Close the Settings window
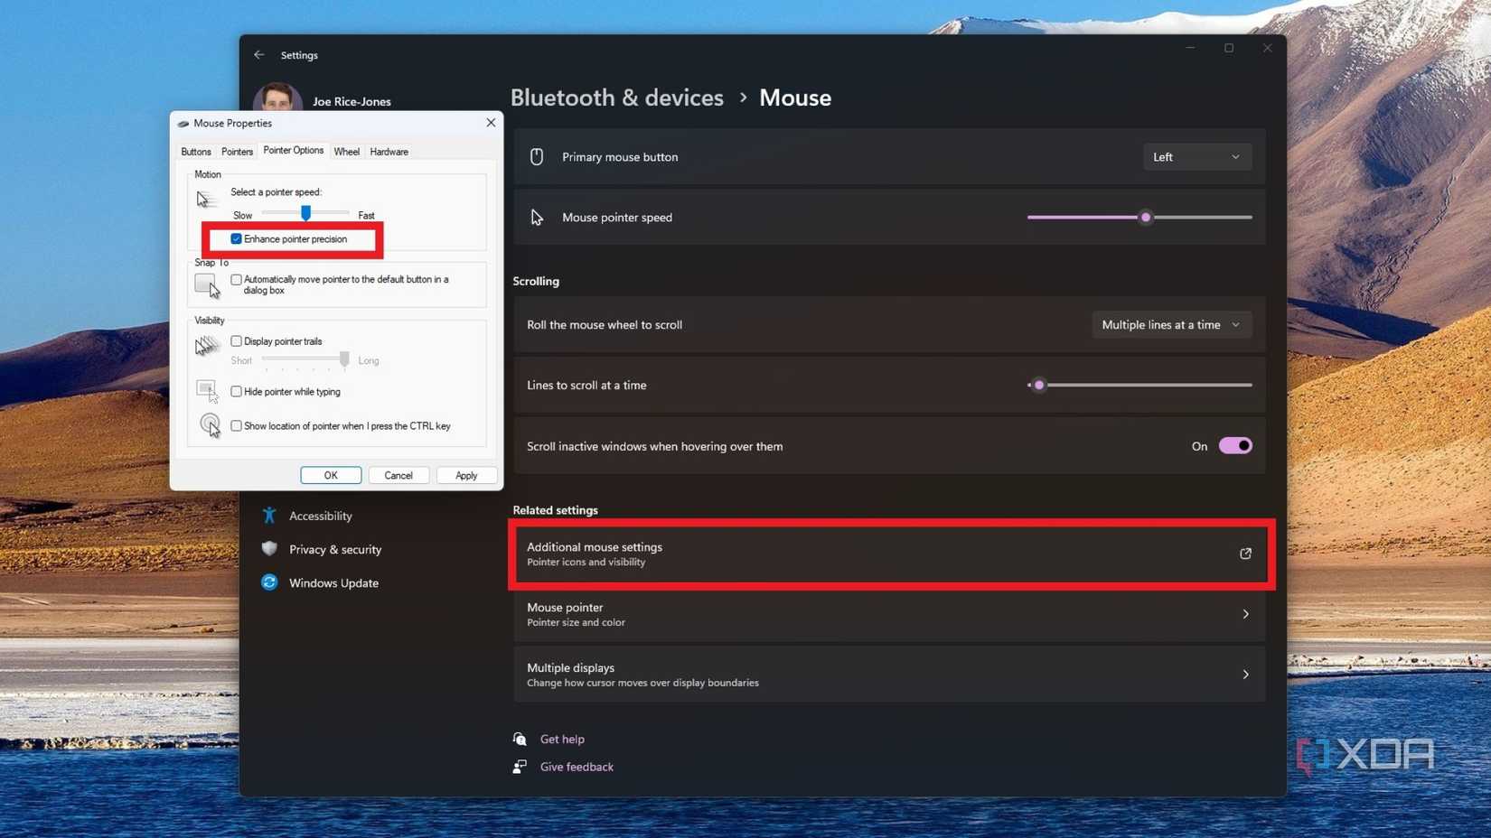 click(x=1267, y=48)
